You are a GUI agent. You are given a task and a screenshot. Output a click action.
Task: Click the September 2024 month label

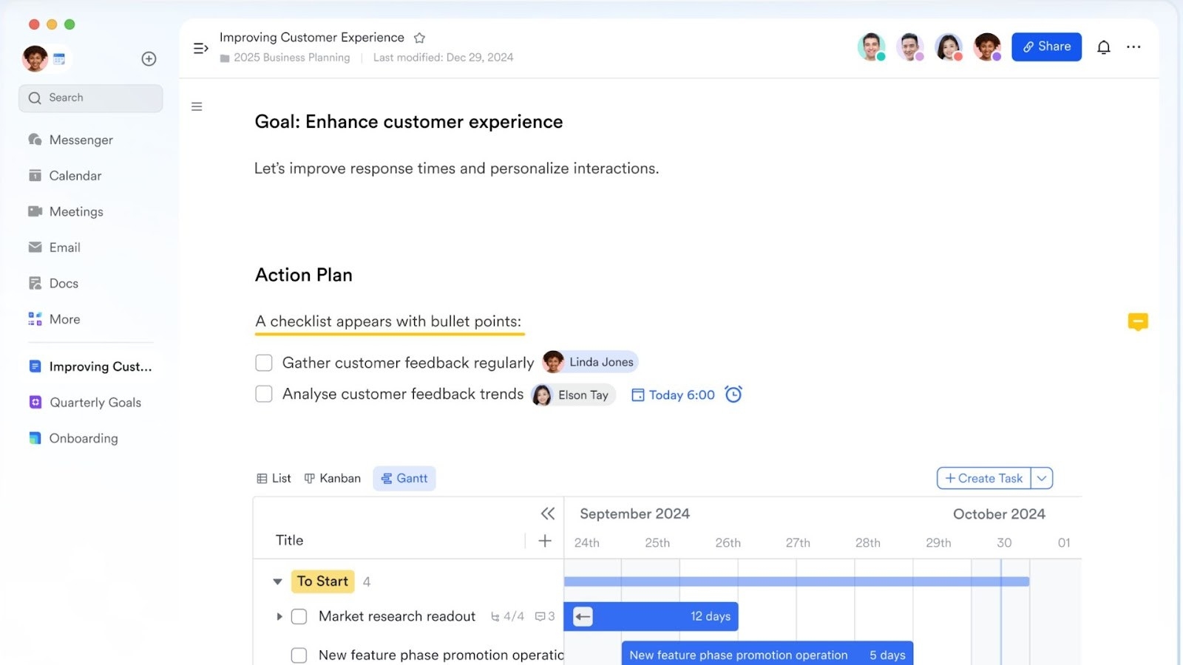(634, 514)
